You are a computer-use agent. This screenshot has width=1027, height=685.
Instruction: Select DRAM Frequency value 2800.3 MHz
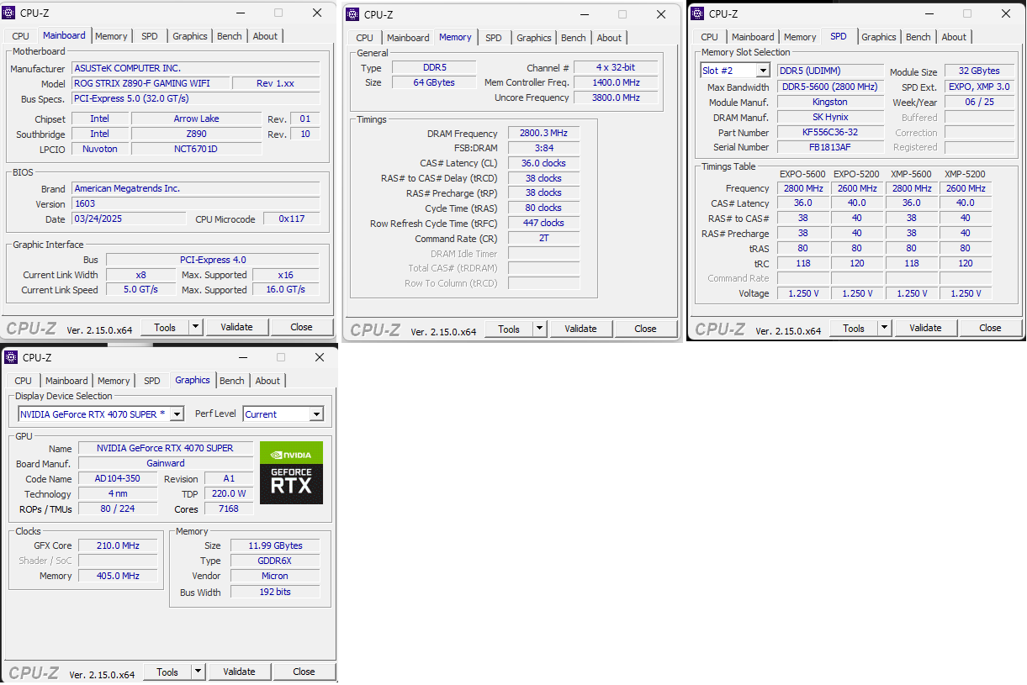pos(543,133)
